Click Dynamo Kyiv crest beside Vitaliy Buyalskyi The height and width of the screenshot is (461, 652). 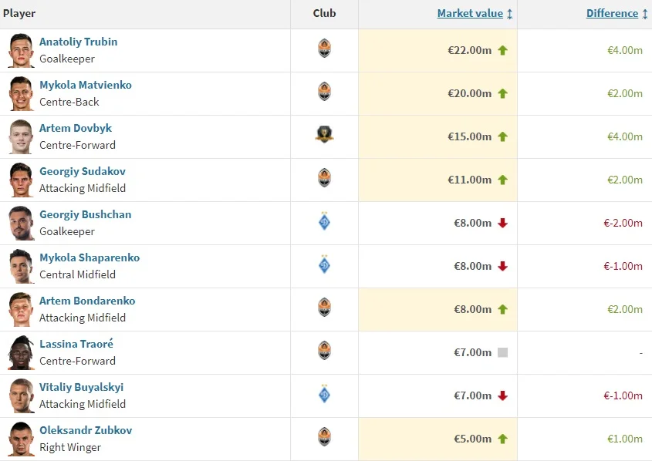pyautogui.click(x=324, y=395)
